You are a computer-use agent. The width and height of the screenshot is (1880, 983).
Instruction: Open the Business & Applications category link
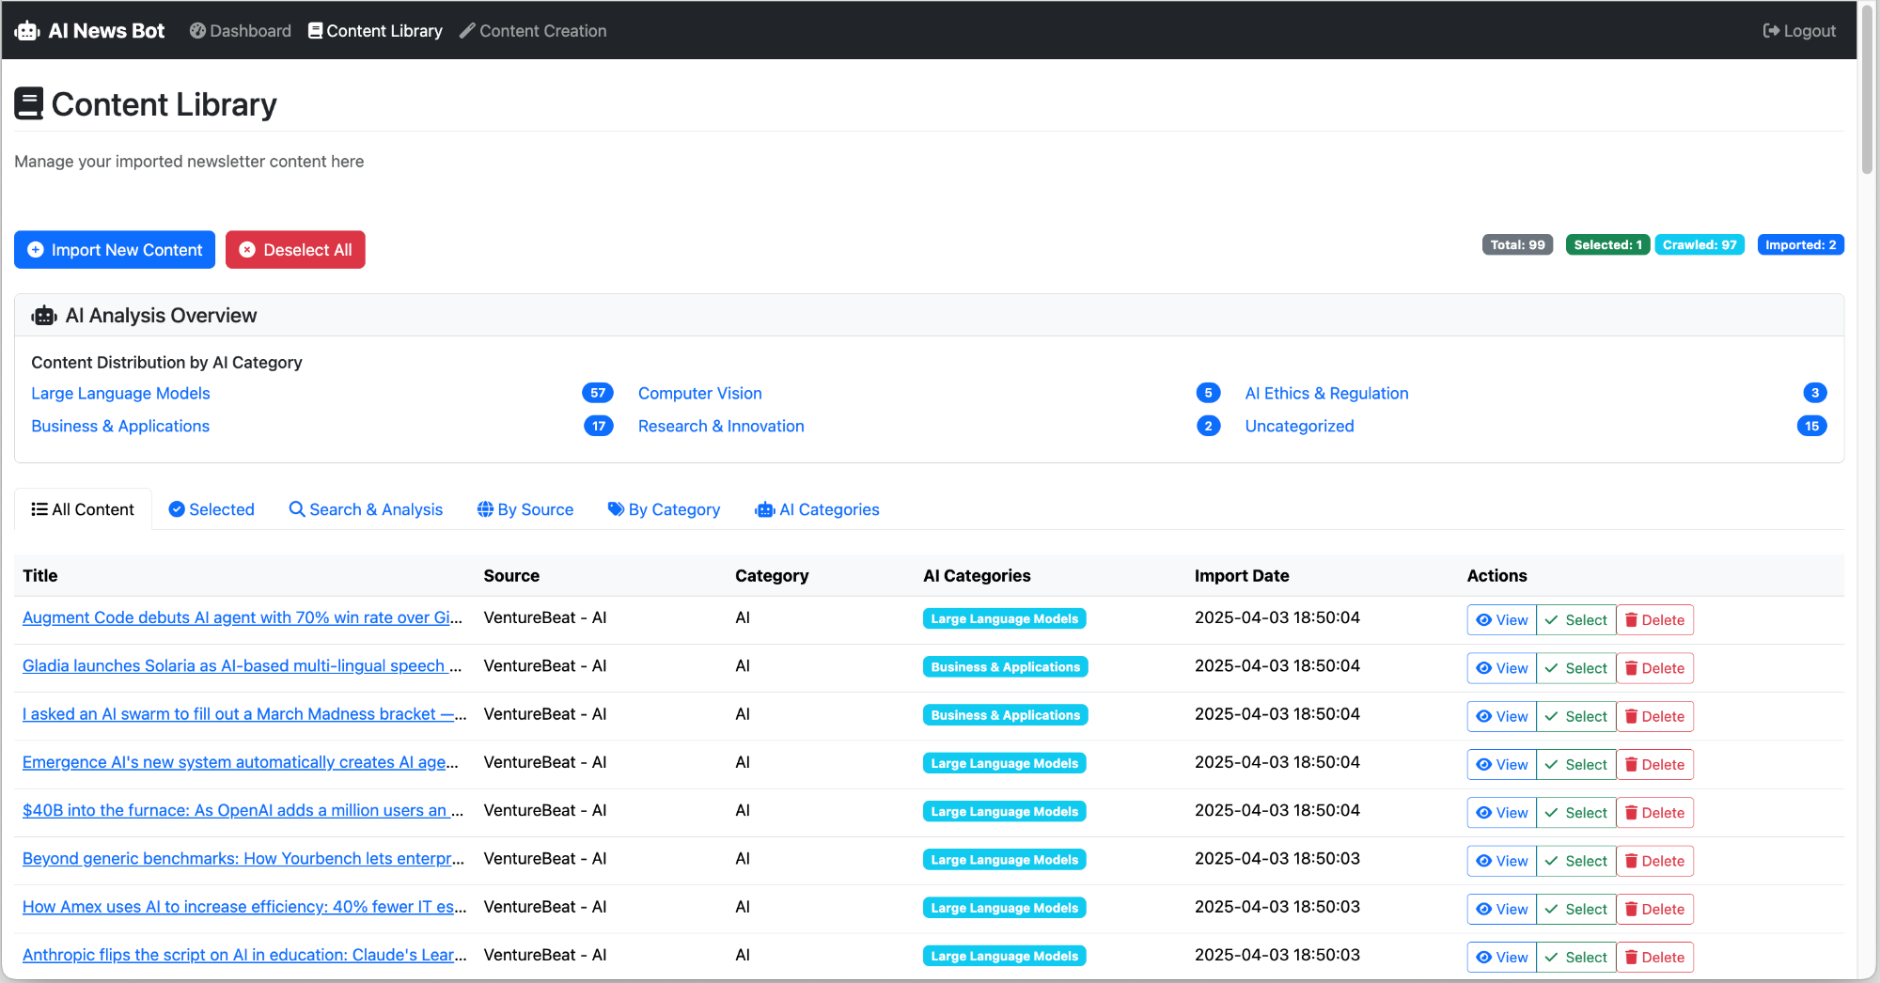click(x=120, y=427)
